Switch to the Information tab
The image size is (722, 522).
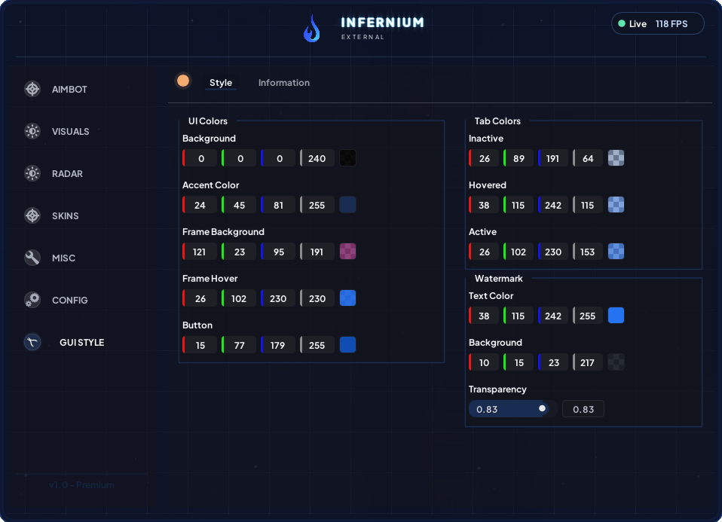click(284, 82)
